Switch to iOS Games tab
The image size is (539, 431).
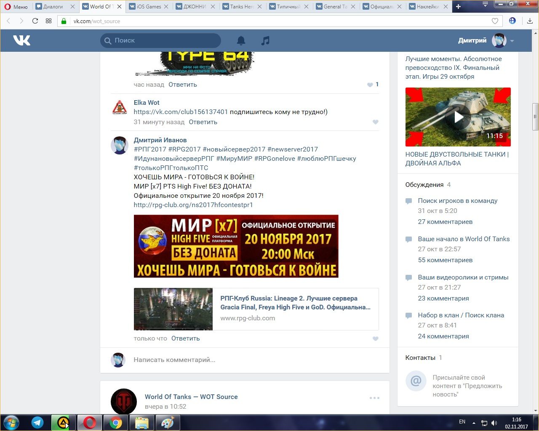point(149,7)
